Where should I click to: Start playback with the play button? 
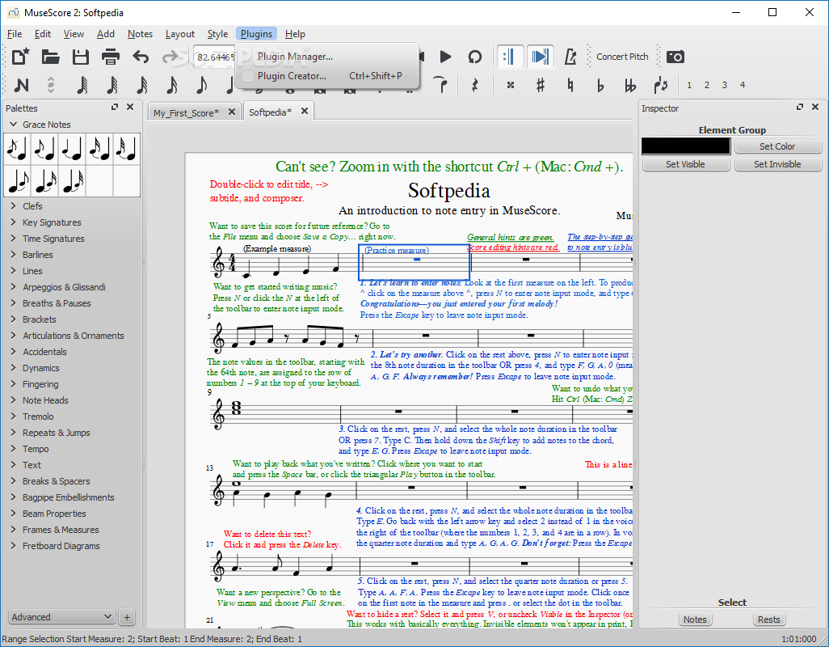[x=445, y=57]
